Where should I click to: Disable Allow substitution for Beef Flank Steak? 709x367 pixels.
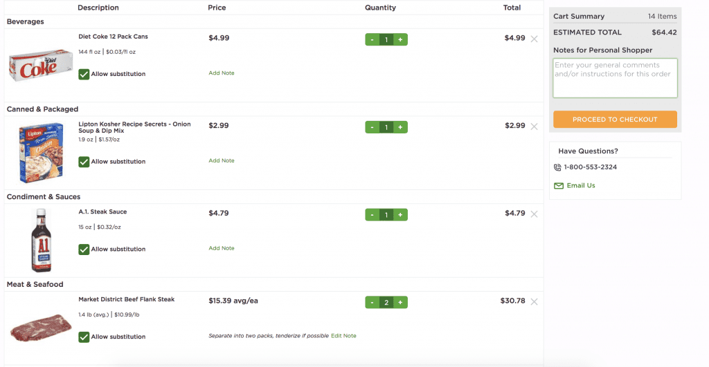pyautogui.click(x=84, y=337)
